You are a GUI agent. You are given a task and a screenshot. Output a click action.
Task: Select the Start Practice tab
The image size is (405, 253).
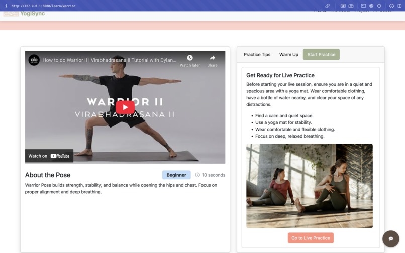coord(321,55)
